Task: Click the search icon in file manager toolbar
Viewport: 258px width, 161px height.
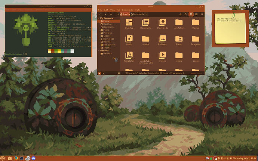Action: tap(185, 14)
